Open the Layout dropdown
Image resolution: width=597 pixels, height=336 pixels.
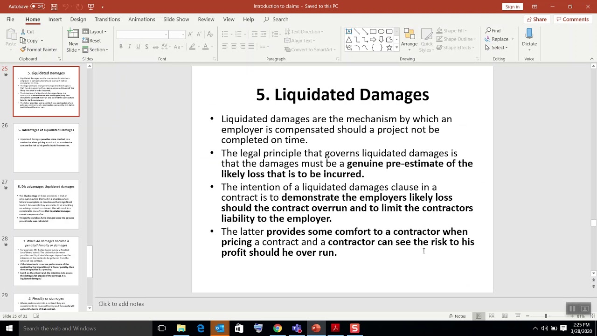tap(95, 32)
